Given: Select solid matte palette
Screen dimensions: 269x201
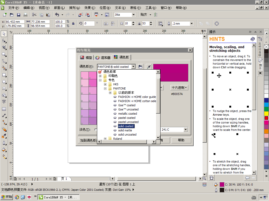Looking at the screenshot, I should [x=125, y=130].
